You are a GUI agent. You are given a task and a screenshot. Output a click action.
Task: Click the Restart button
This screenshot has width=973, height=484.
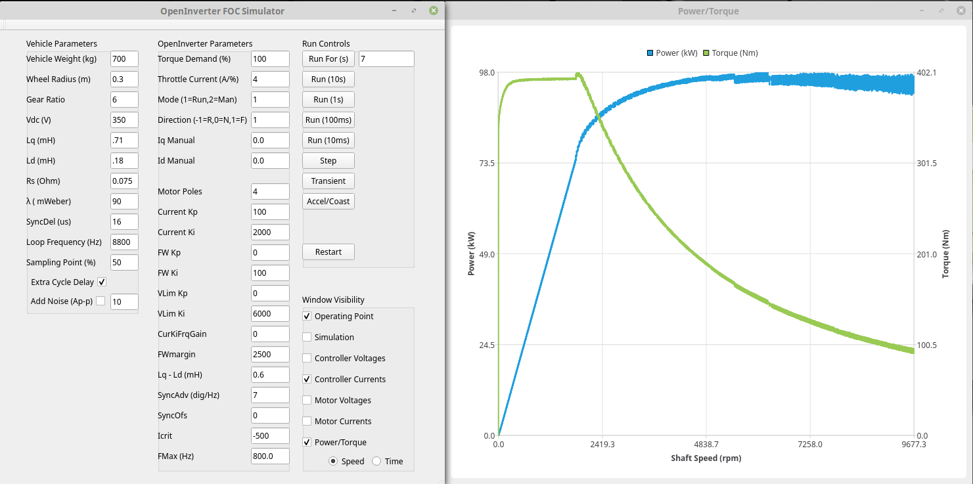tap(328, 252)
